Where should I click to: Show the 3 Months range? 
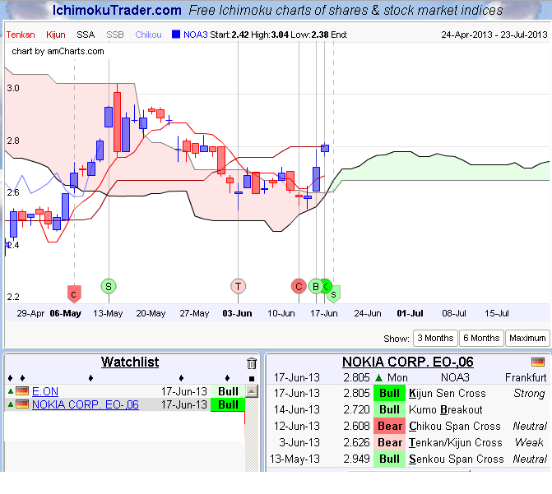point(435,338)
